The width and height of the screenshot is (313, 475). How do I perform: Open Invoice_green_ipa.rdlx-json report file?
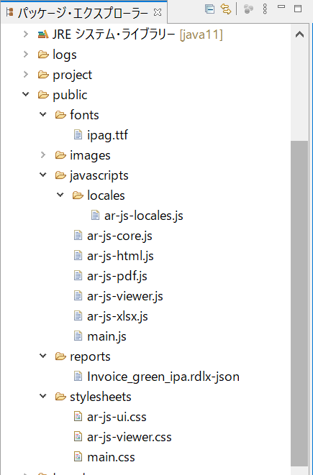pos(163,377)
